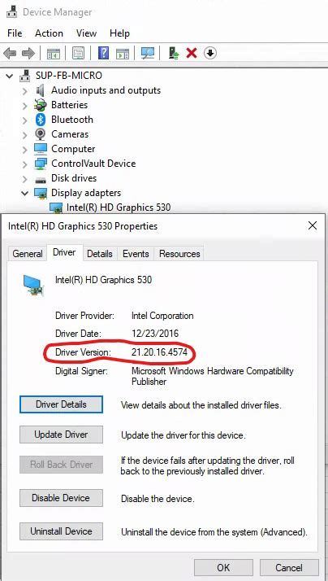Click the Uninstall Device button
The height and width of the screenshot is (581, 328).
coord(61,531)
